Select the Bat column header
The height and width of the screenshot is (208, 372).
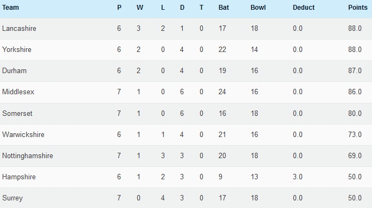point(223,8)
